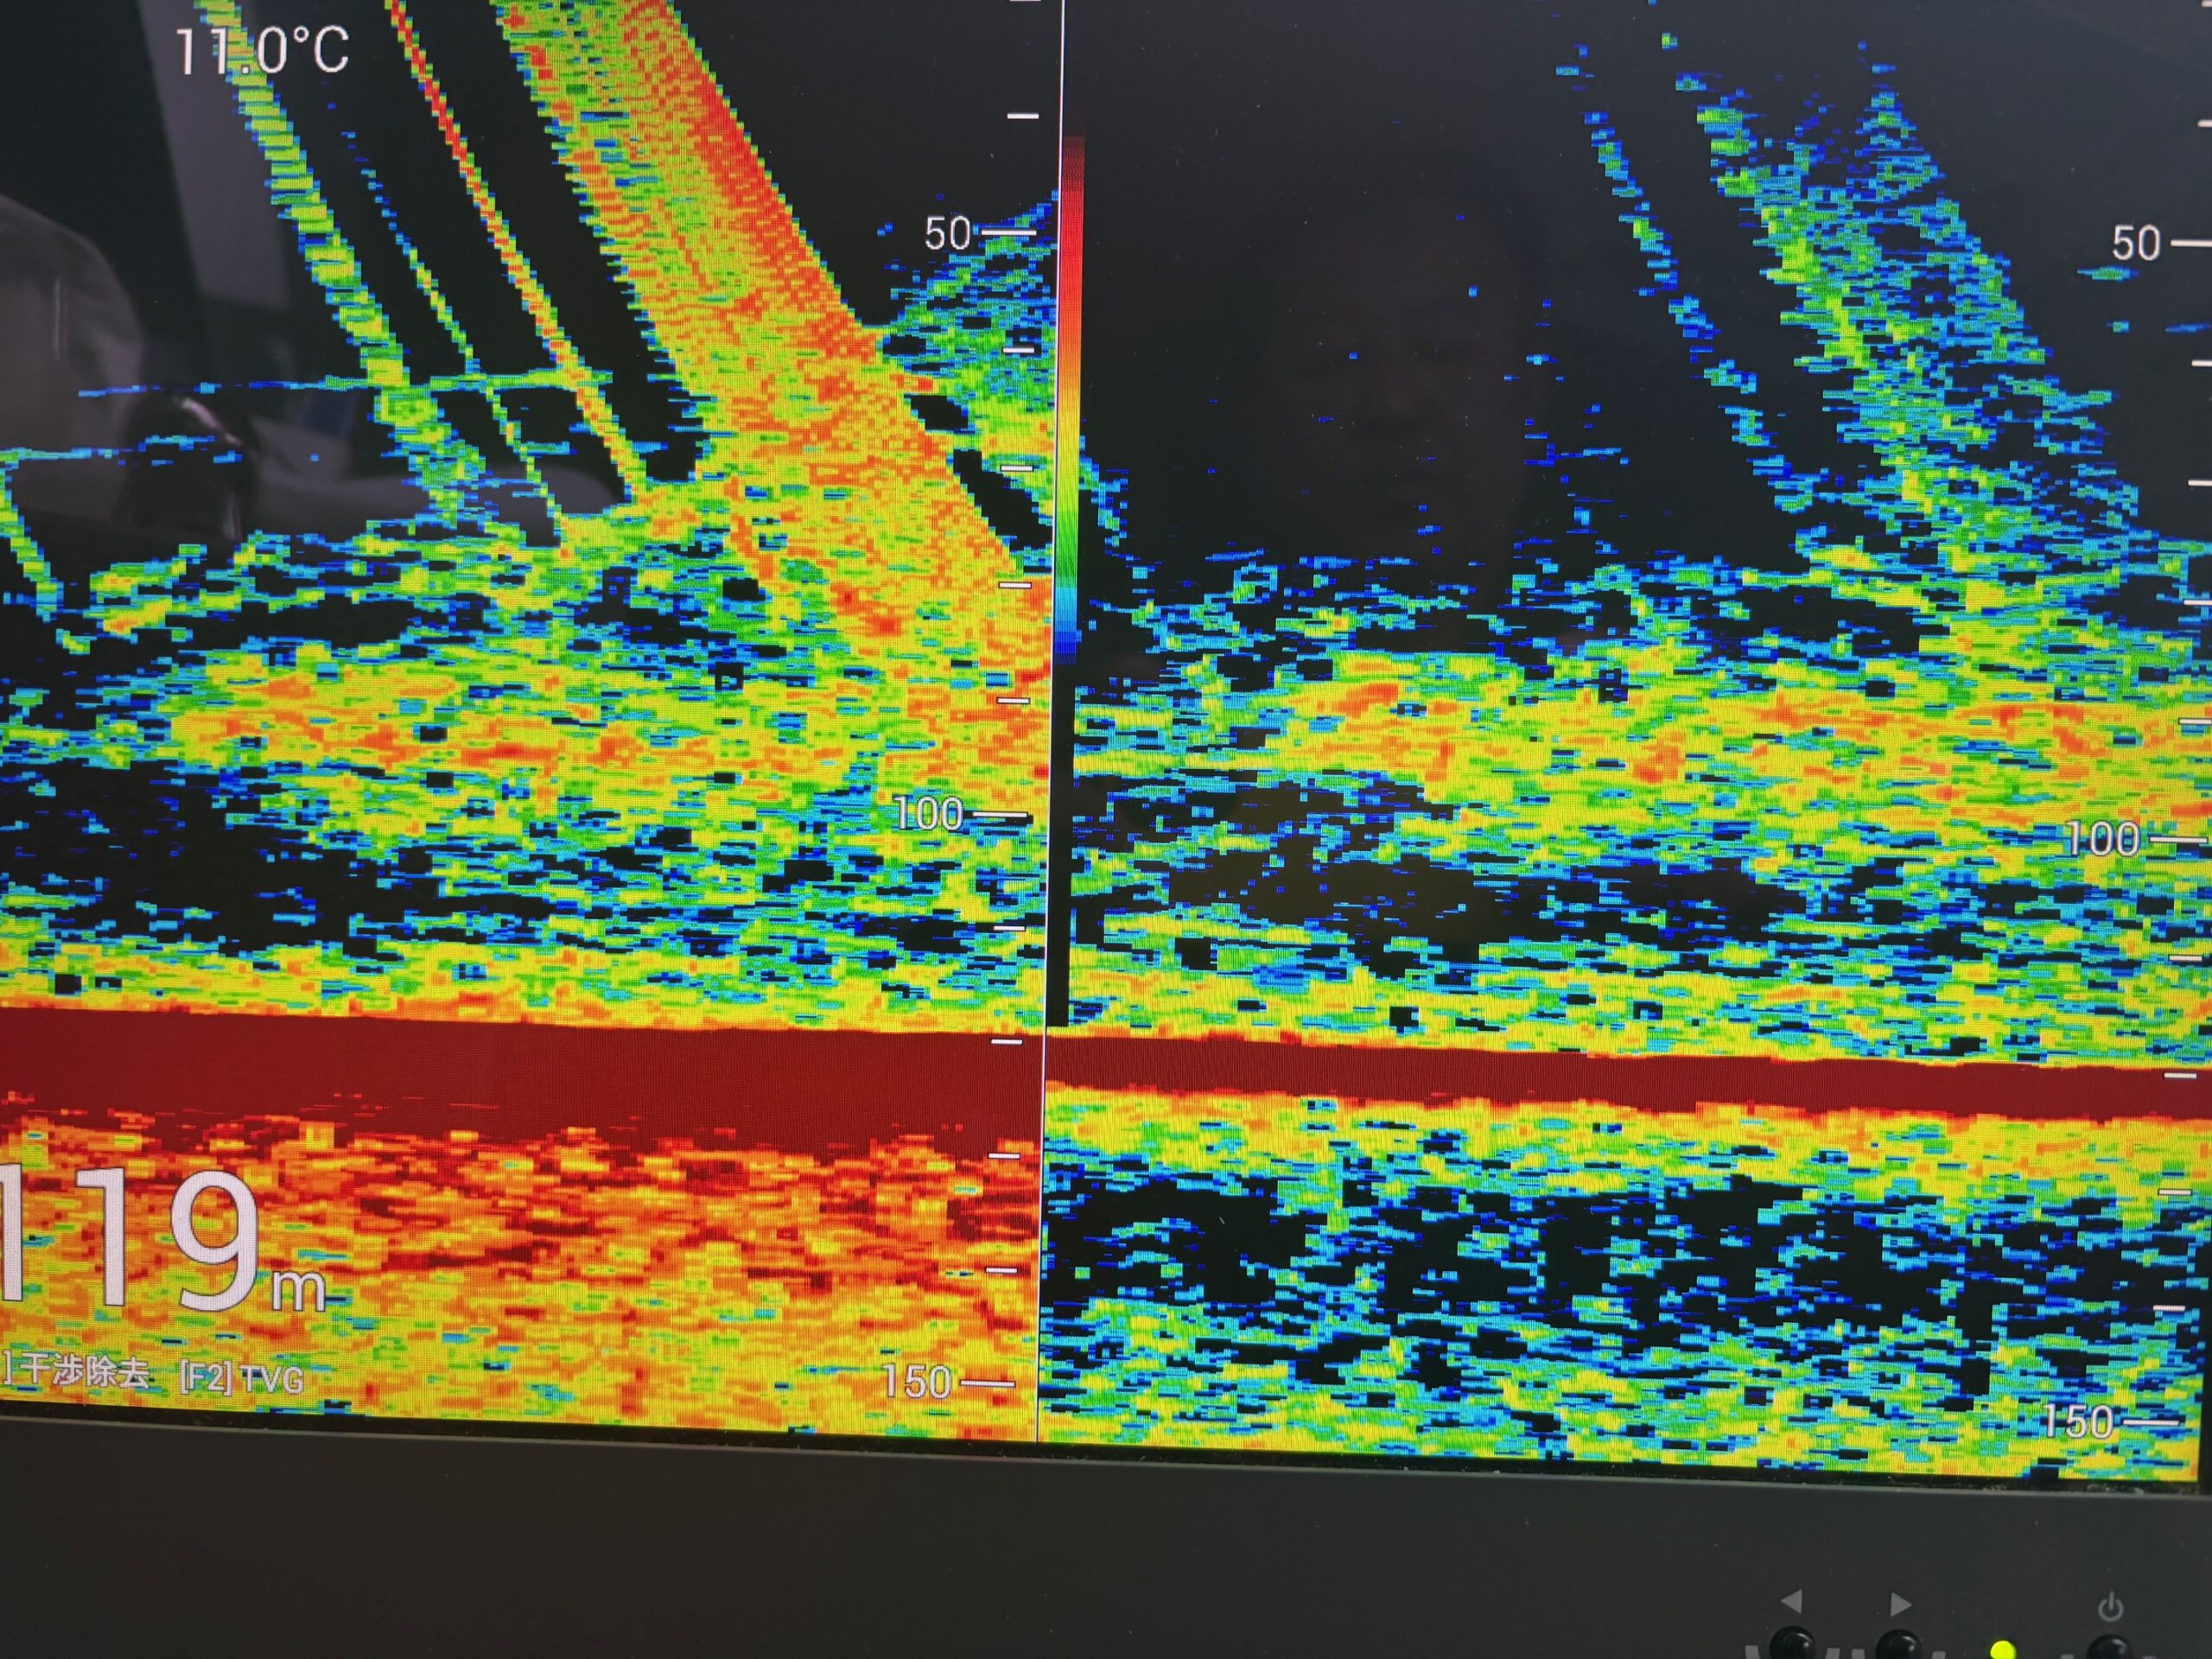The image size is (2212, 1659).
Task: Click the 50 mark on right depth scale
Action: [2135, 244]
